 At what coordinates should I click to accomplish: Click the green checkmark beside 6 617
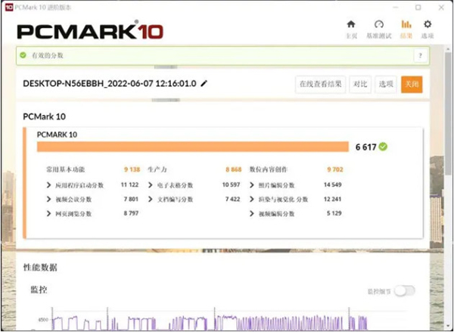coord(383,146)
